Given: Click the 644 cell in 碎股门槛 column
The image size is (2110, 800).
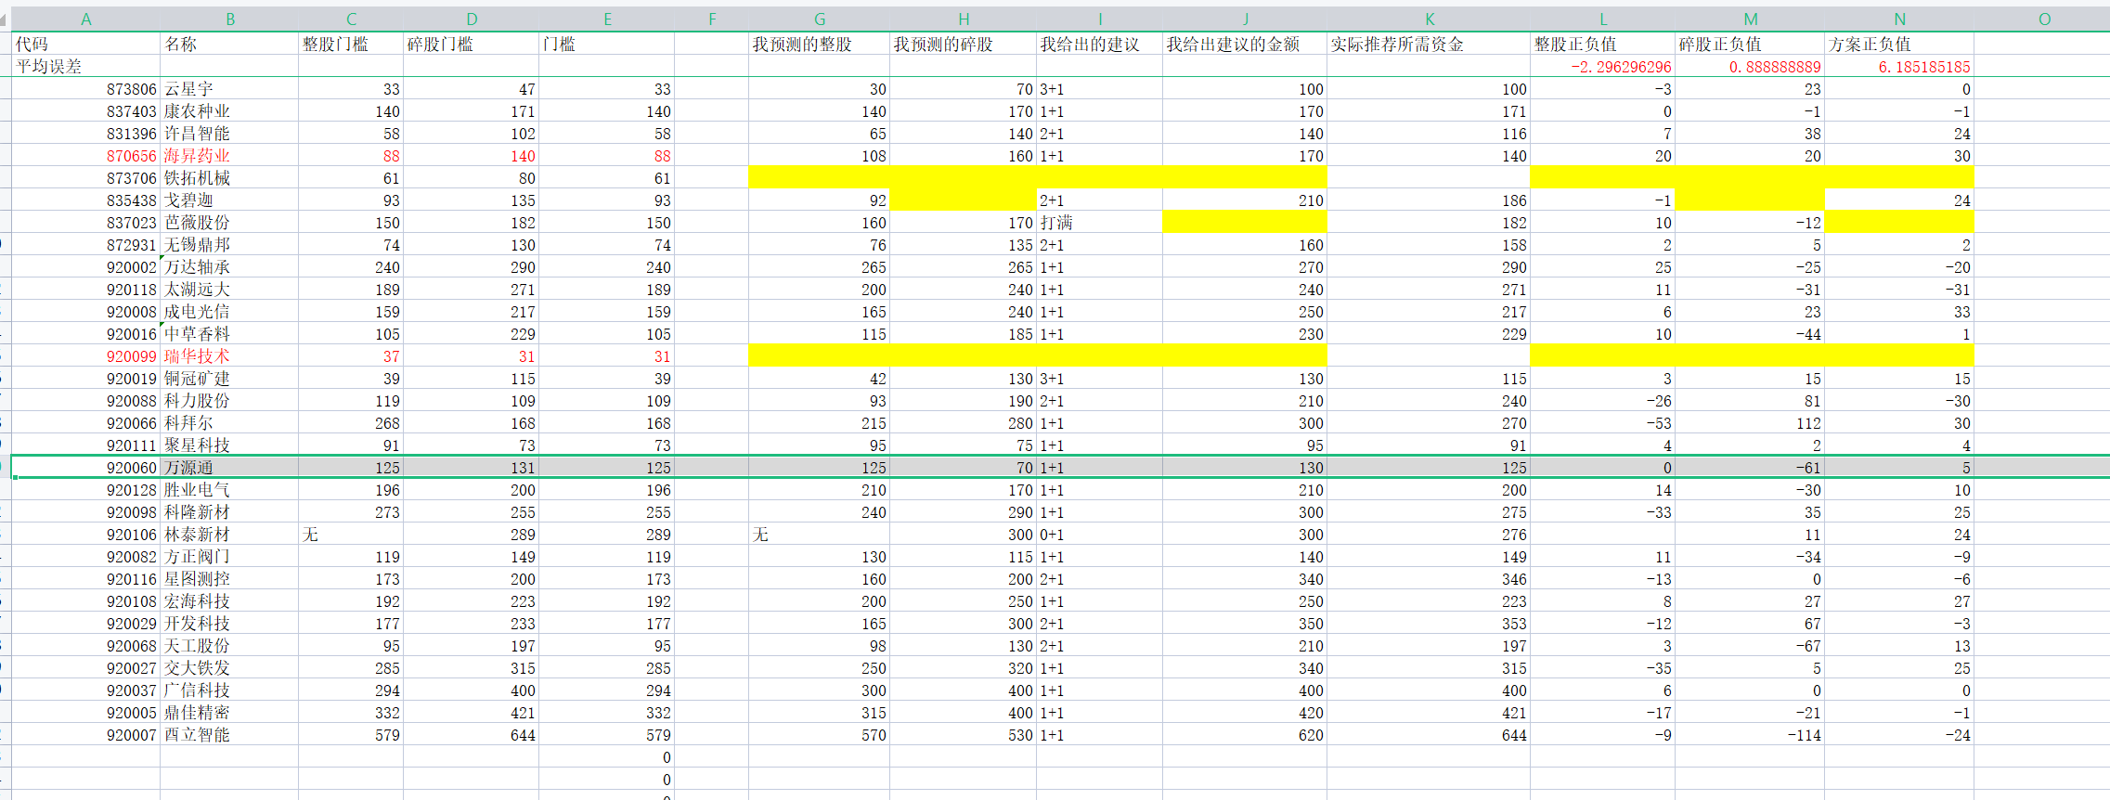Looking at the screenshot, I should (471, 735).
